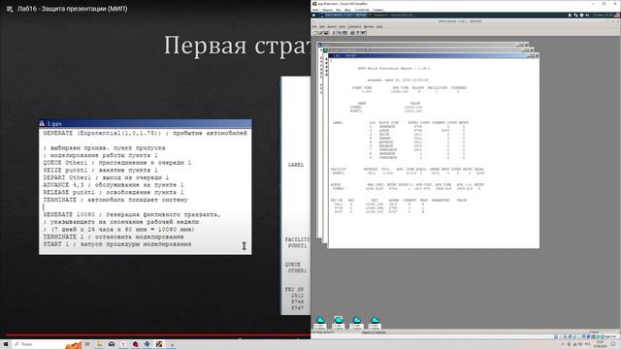Click the 1.gps code window title bar
The width and height of the screenshot is (621, 349).
(145, 123)
